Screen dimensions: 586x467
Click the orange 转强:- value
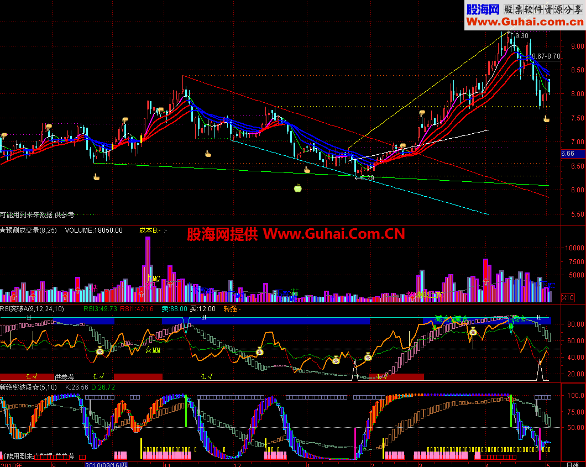[232, 309]
